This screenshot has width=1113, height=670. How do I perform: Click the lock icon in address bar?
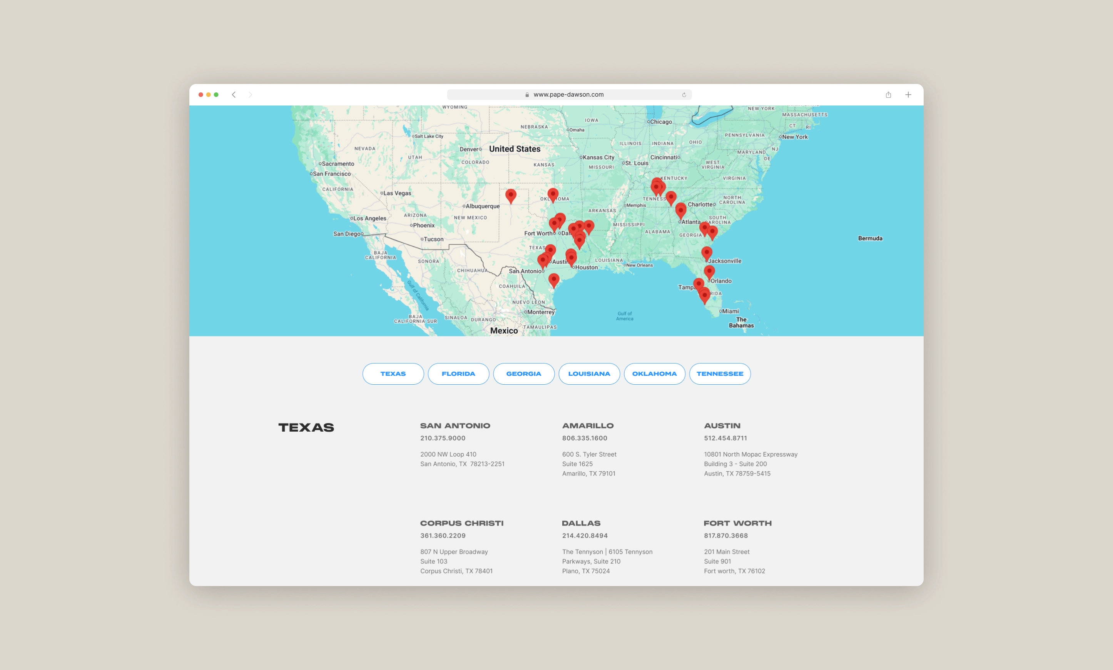(527, 95)
